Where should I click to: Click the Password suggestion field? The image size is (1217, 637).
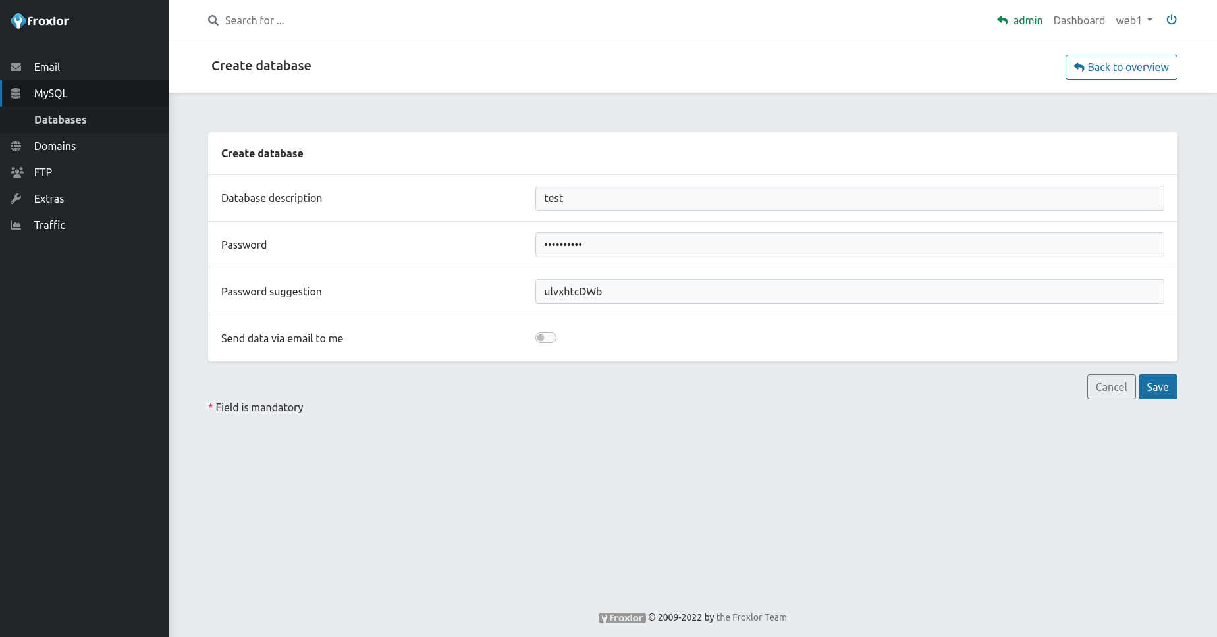pyautogui.click(x=849, y=292)
